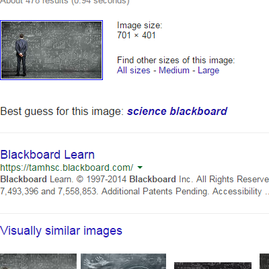This screenshot has height=269, width=269.
Task: Open the Blackboard Learn result title
Action: [48, 155]
